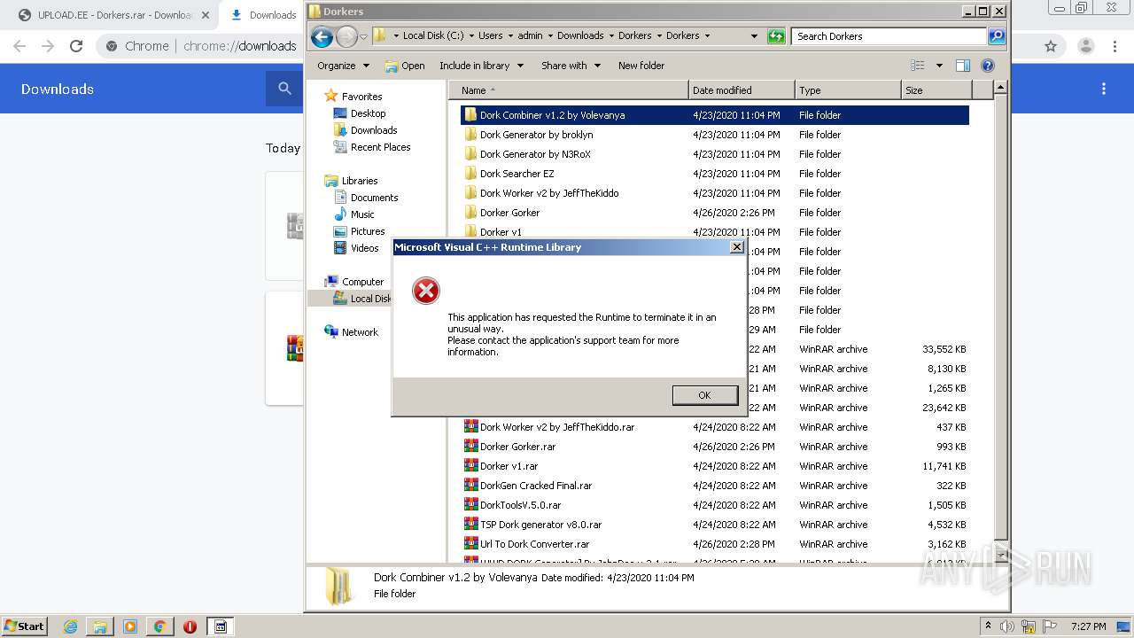Launch Internet Explorer from taskbar

point(71,626)
